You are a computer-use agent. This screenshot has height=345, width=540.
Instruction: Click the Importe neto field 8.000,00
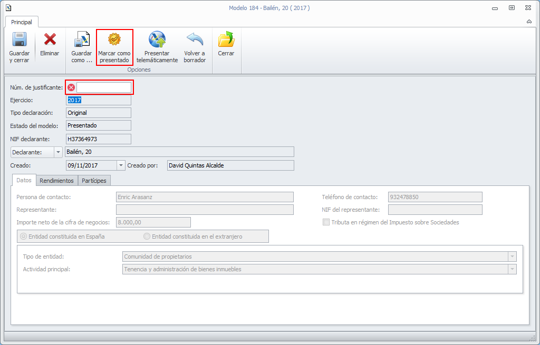tap(153, 222)
